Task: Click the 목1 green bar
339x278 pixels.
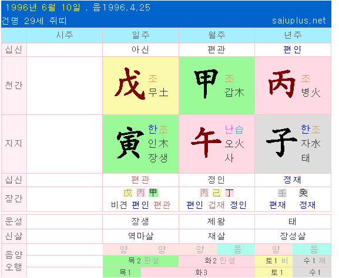Action: coord(122,272)
